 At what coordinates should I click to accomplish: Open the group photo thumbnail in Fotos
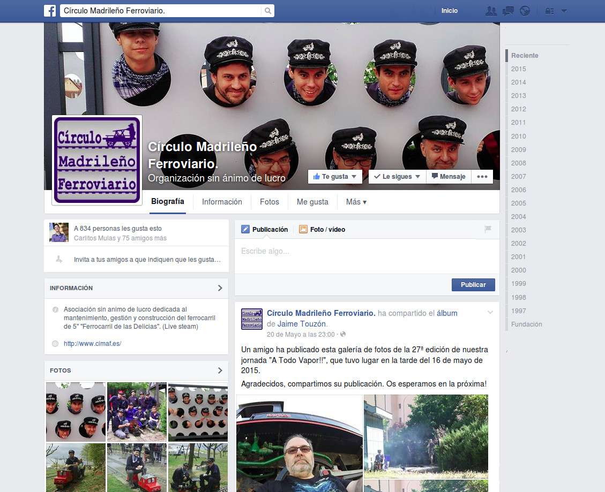click(x=137, y=412)
